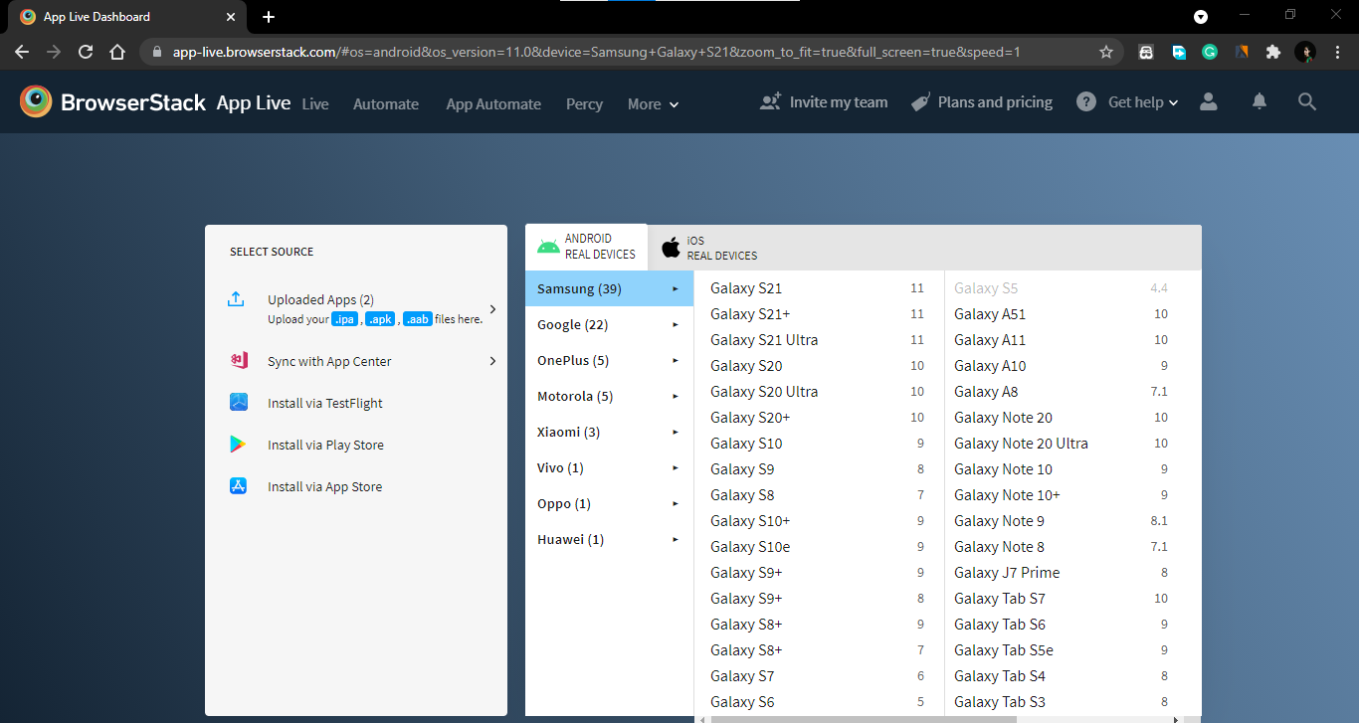
Task: Expand the OnePlus (5) device list
Action: point(609,360)
